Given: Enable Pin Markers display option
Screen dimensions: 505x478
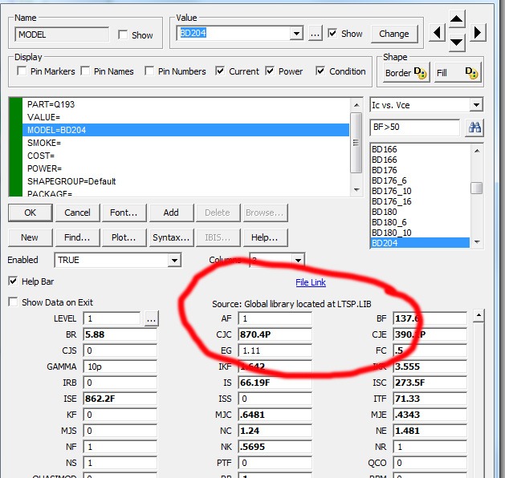Looking at the screenshot, I should tap(22, 71).
